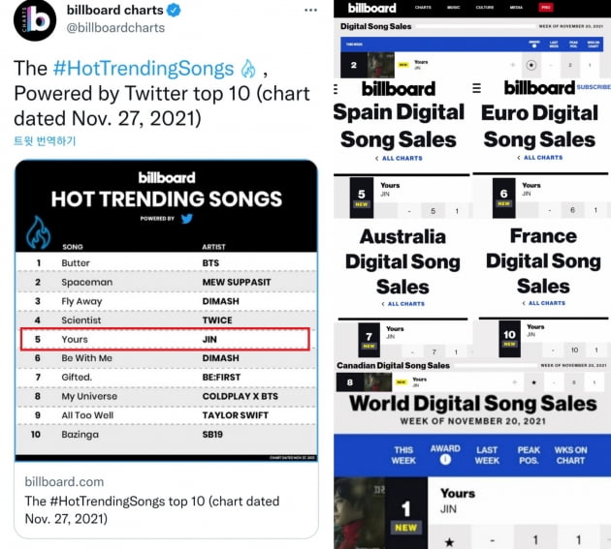Go back via France ALL CHARTS link
The height and width of the screenshot is (549, 611).
pos(543,303)
